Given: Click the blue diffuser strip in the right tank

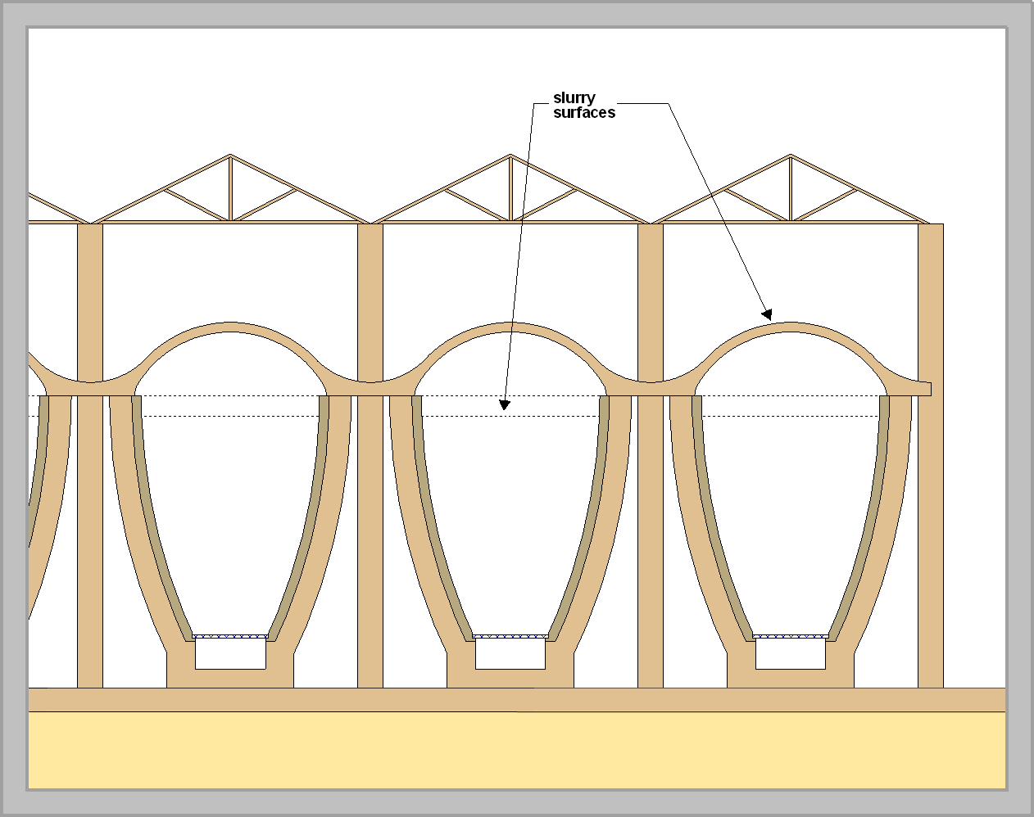Looking at the screenshot, I should click(790, 636).
